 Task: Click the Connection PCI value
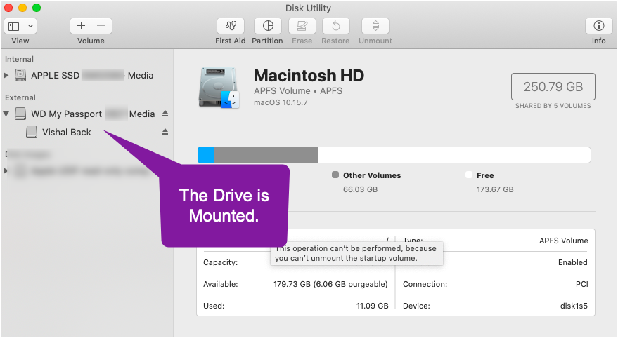tap(581, 284)
